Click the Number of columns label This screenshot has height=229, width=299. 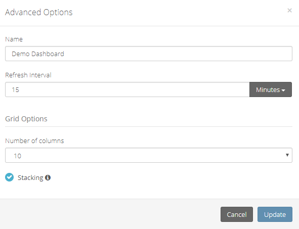[x=34, y=141]
